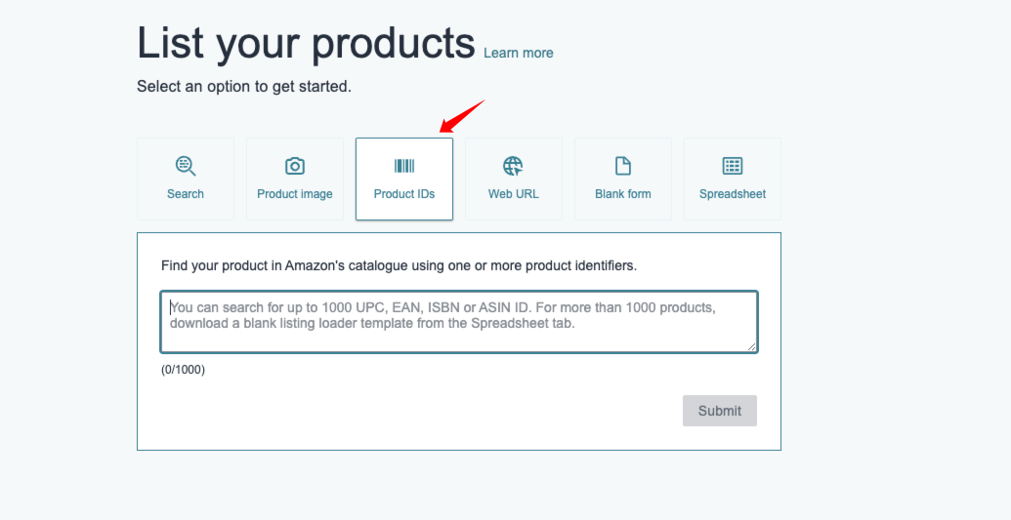Screen dimensions: 1011x520
Task: Click "Select an option to get started" text
Action: [244, 87]
